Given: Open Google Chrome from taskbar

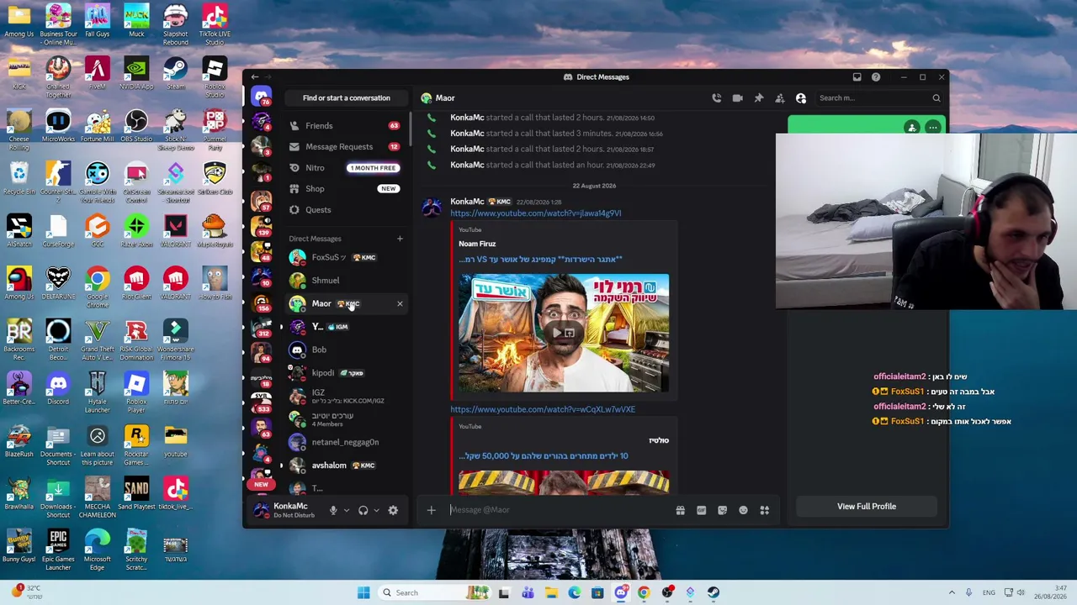Looking at the screenshot, I should tap(644, 593).
